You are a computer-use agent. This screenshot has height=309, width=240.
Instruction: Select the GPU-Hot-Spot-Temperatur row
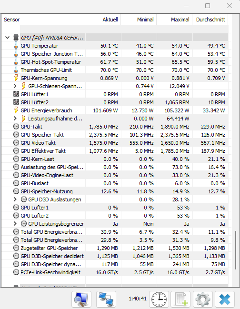pyautogui.click(x=115, y=62)
